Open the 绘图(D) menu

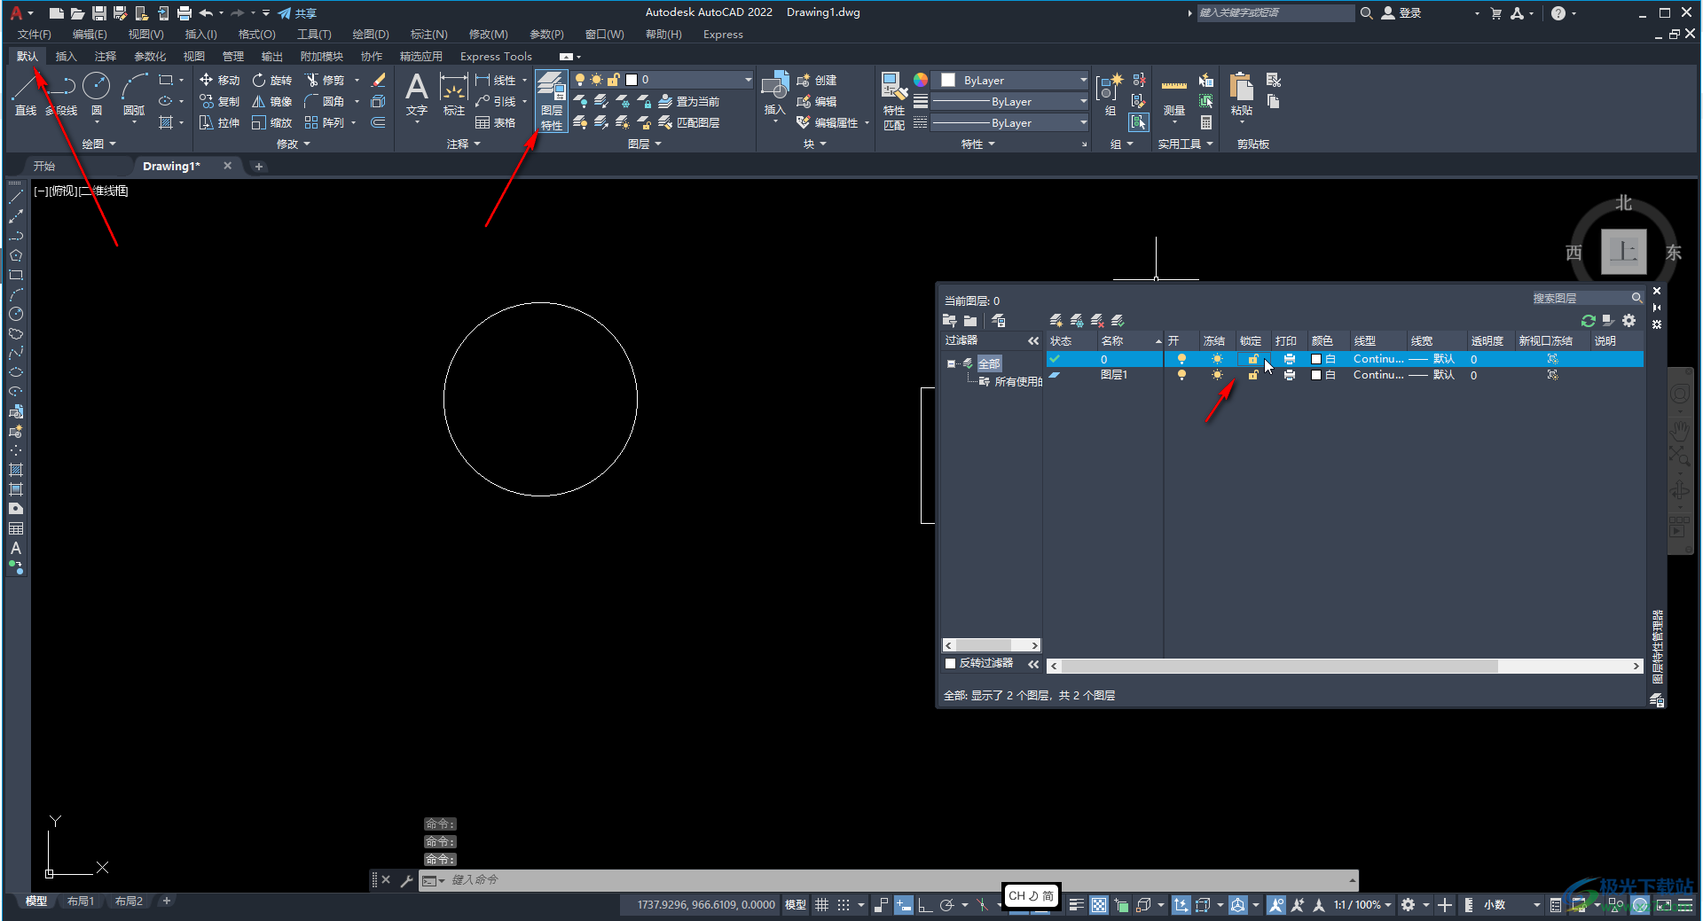pos(370,35)
